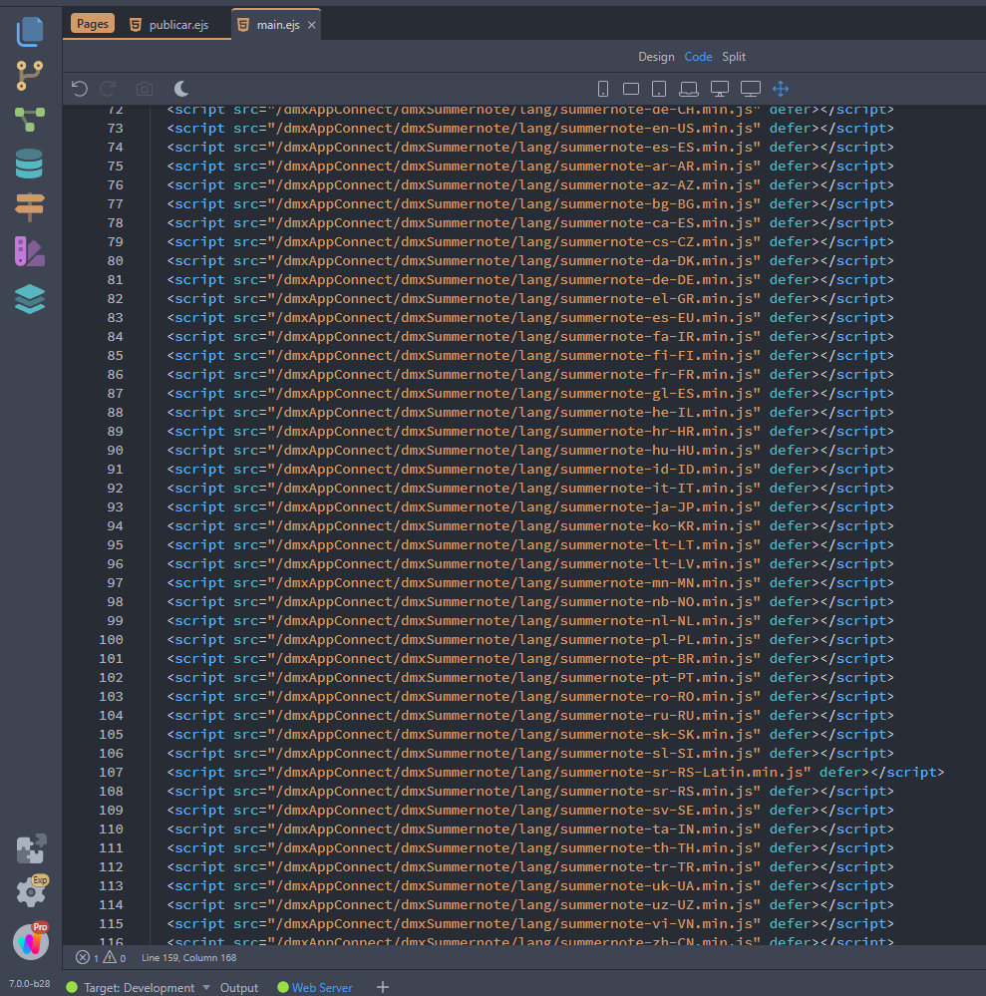The image size is (986, 996).
Task: Click line number 107 in gutter
Action: pyautogui.click(x=111, y=773)
